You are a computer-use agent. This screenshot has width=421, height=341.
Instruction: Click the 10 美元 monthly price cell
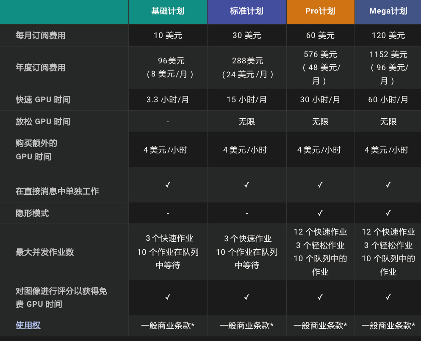coord(168,35)
